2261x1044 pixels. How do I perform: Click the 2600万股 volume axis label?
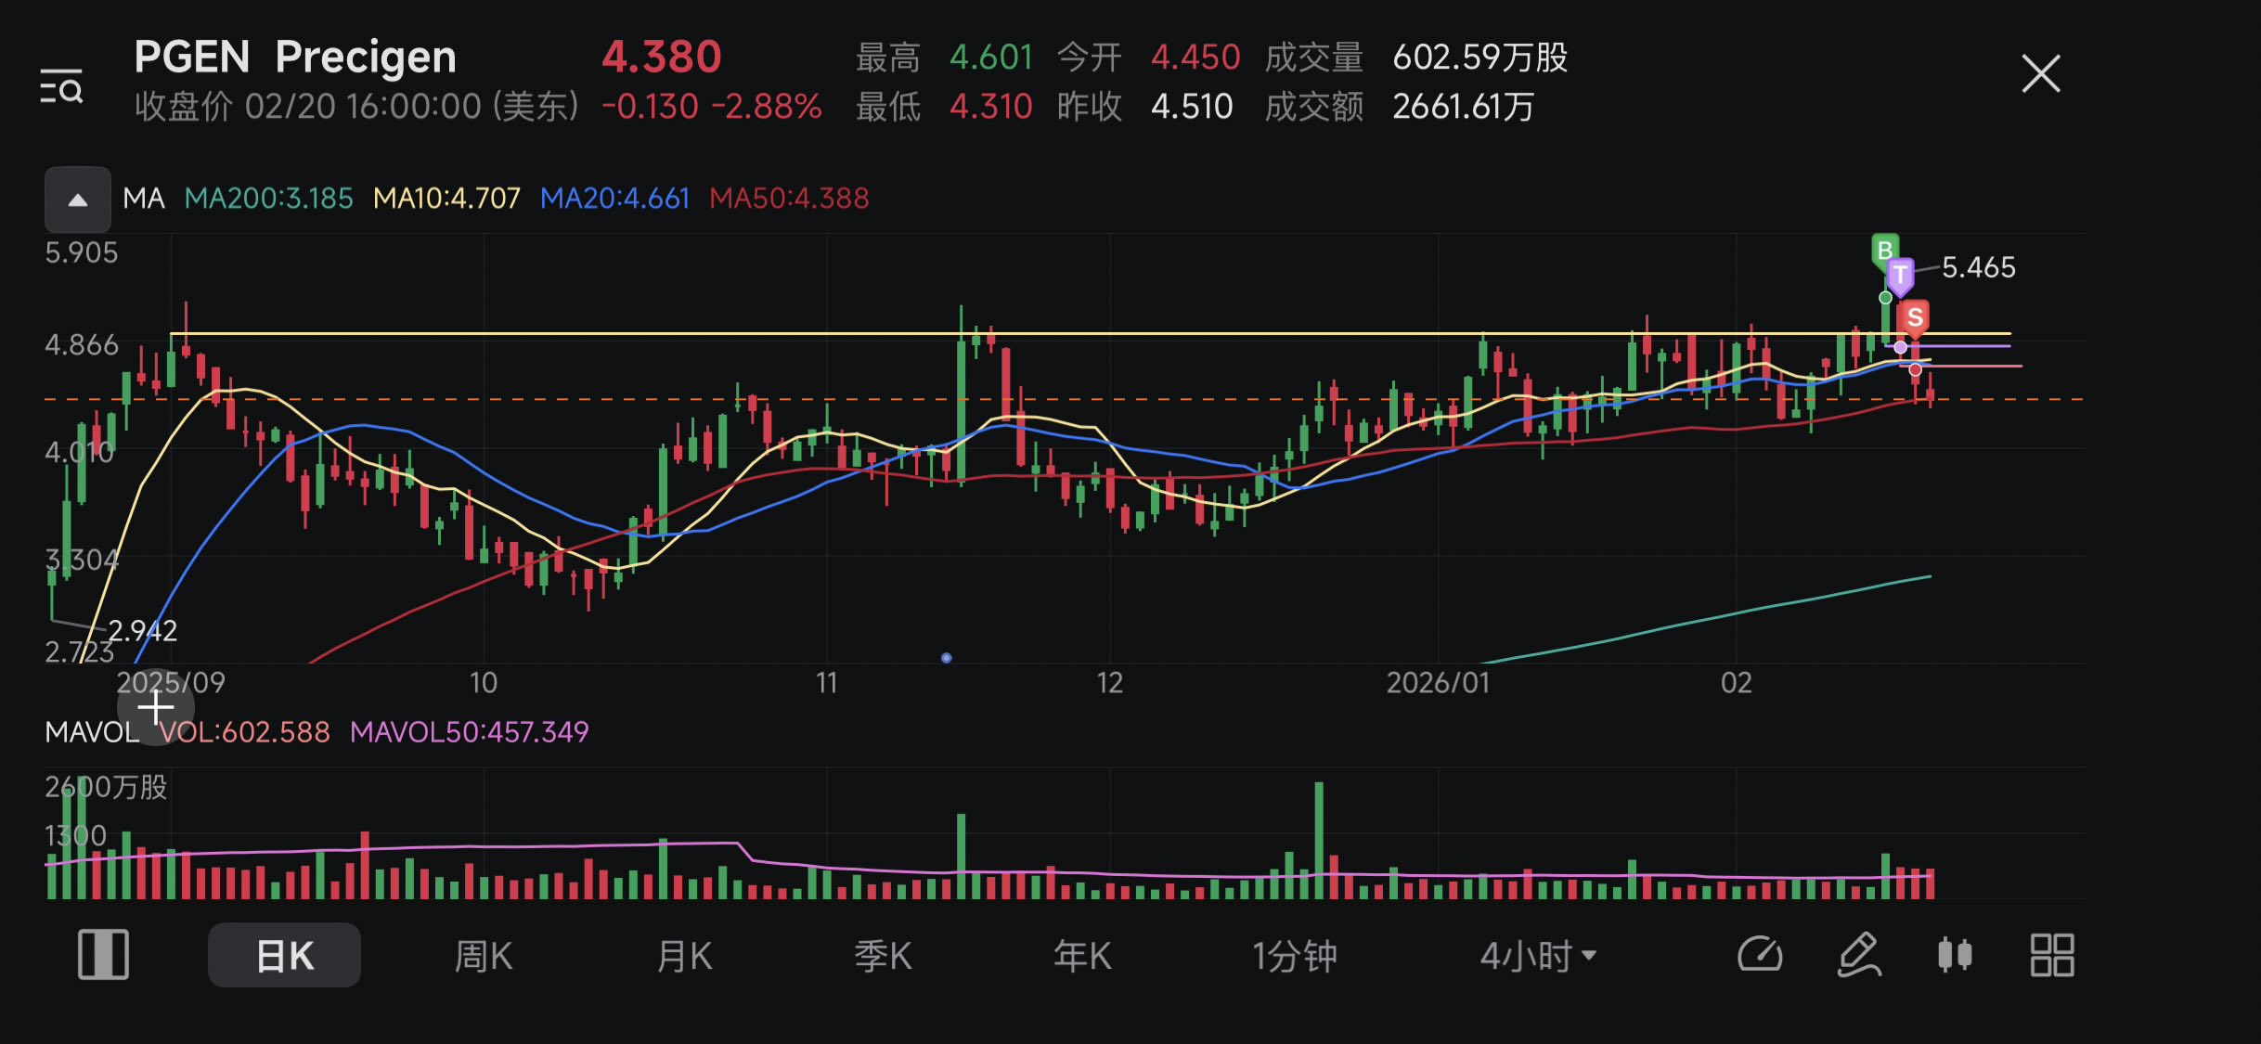(106, 788)
